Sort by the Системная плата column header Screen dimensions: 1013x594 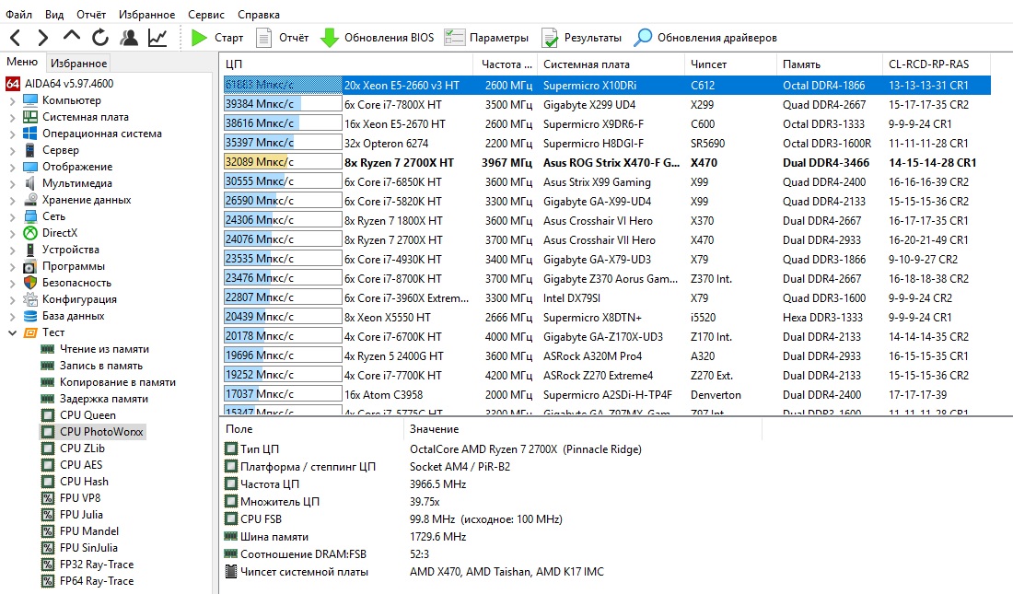pyautogui.click(x=611, y=64)
